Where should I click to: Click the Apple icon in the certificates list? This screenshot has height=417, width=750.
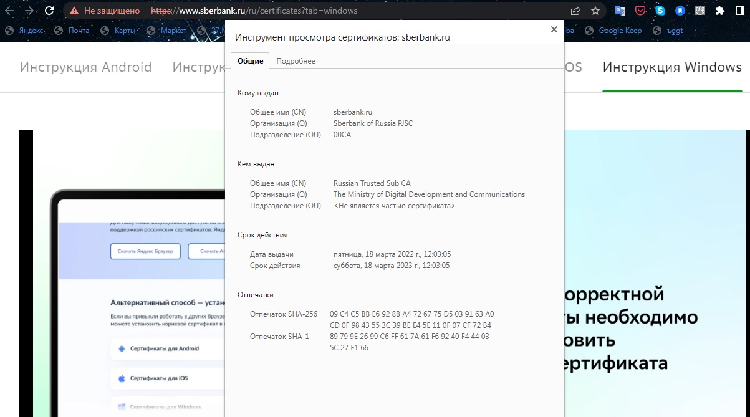point(122,378)
